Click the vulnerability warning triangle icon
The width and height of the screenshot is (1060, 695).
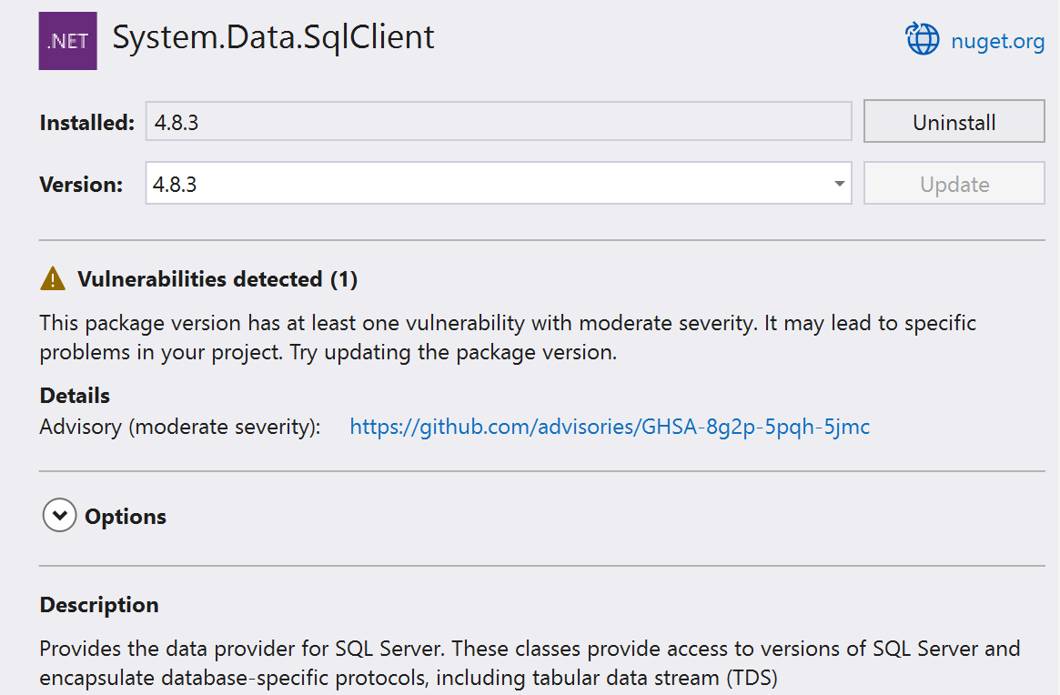(53, 279)
